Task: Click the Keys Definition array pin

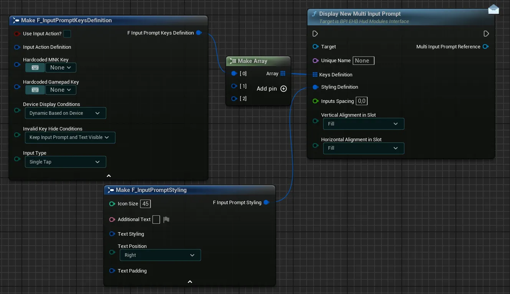Action: (315, 74)
